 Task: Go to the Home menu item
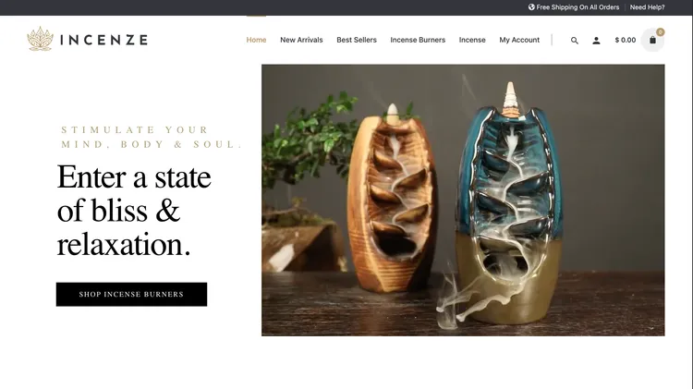click(x=256, y=40)
